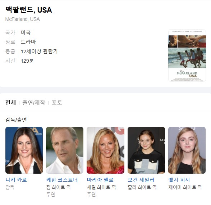Click the 맥팔랜드, USA movie title

(29, 10)
